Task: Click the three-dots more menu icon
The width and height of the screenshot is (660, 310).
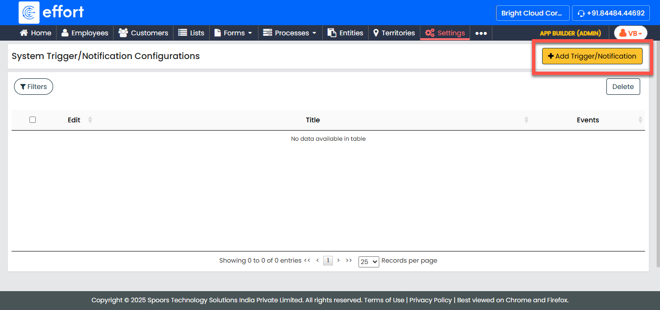Action: point(481,33)
